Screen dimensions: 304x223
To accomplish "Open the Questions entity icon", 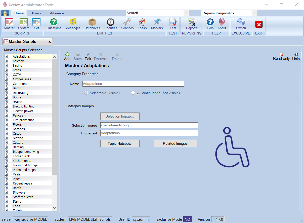I will click(54, 24).
